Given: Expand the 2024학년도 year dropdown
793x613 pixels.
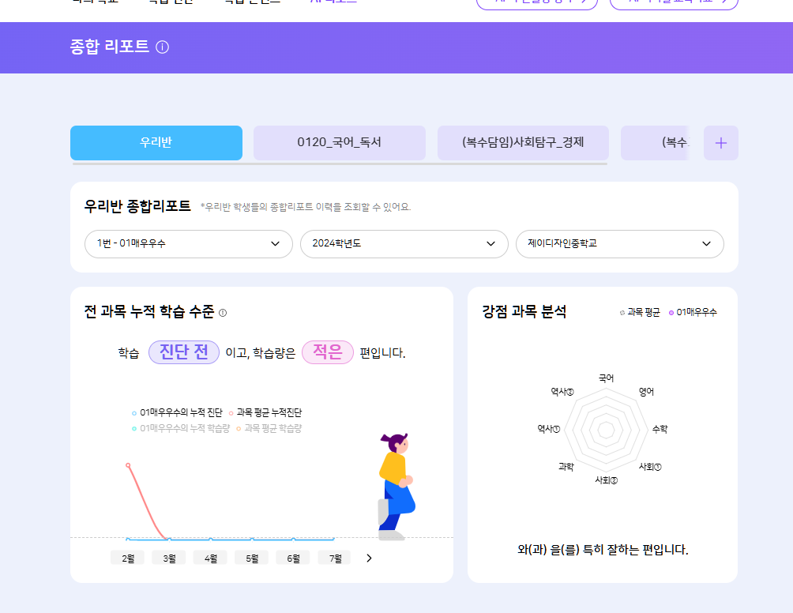Looking at the screenshot, I should click(404, 244).
